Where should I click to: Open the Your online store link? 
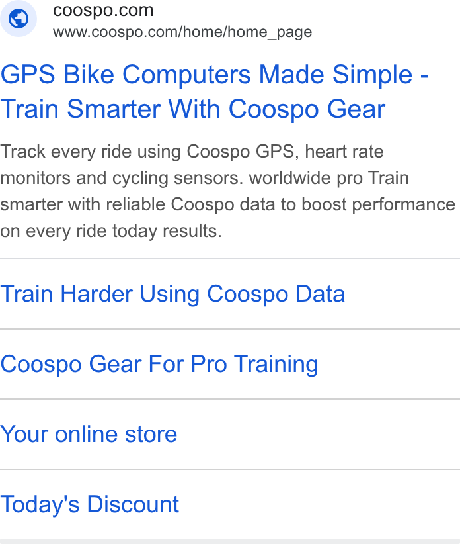click(89, 434)
